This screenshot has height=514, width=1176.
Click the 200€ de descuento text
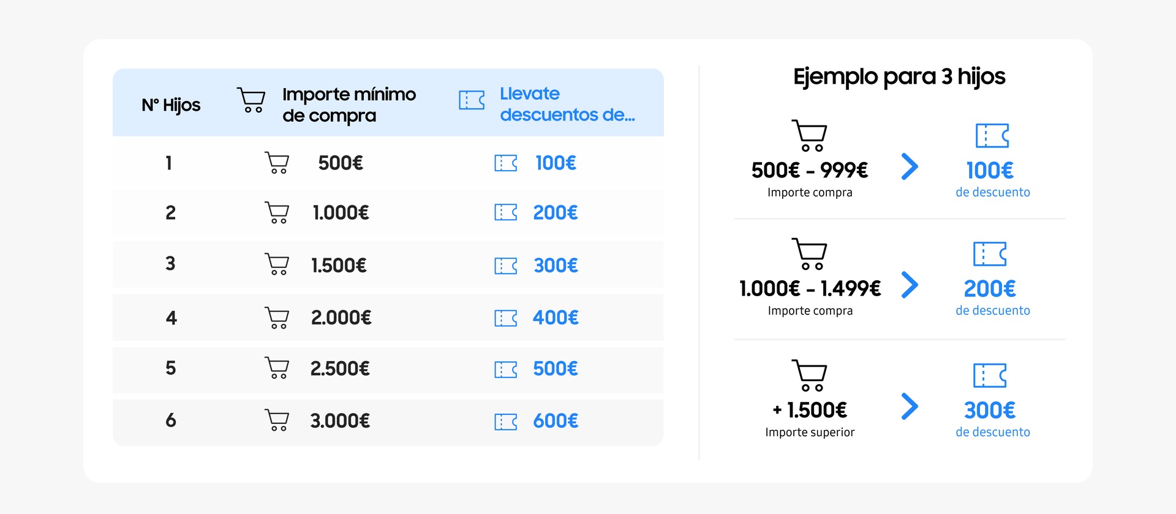[x=992, y=297]
